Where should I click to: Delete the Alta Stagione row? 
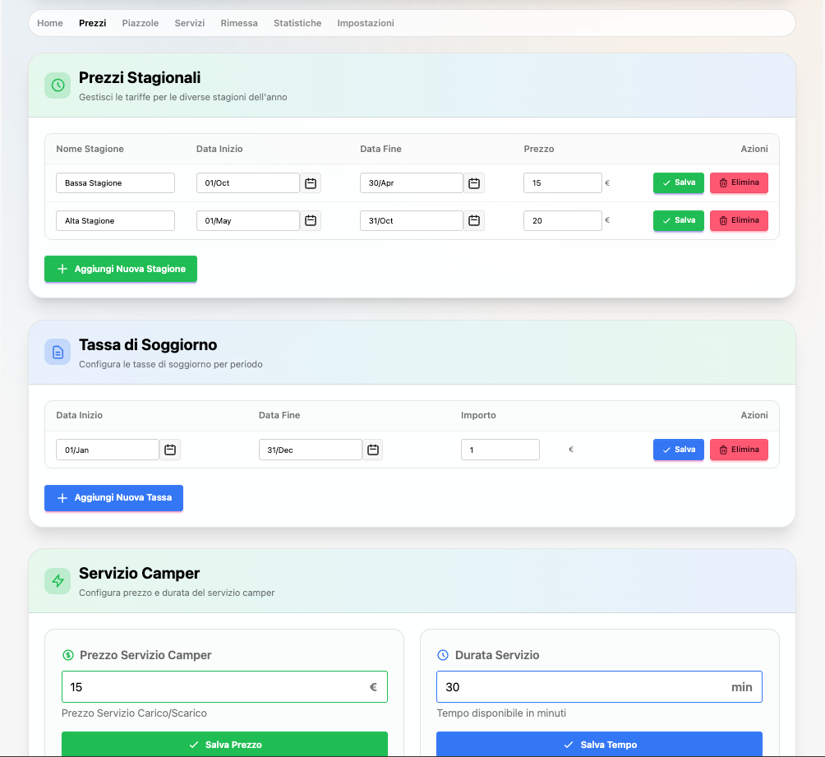coord(739,220)
